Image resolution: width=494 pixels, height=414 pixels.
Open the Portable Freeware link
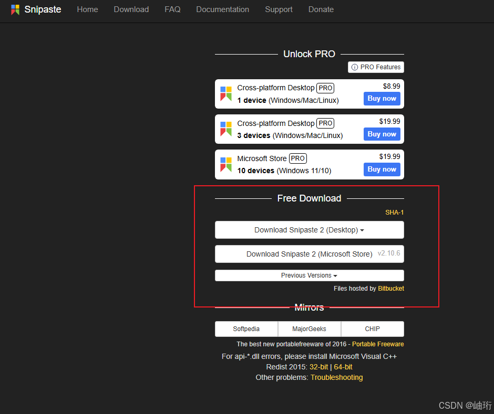click(378, 344)
